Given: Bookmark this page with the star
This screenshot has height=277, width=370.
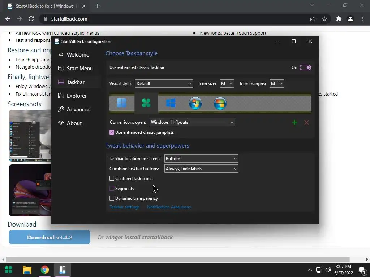Looking at the screenshot, I should (x=324, y=19).
